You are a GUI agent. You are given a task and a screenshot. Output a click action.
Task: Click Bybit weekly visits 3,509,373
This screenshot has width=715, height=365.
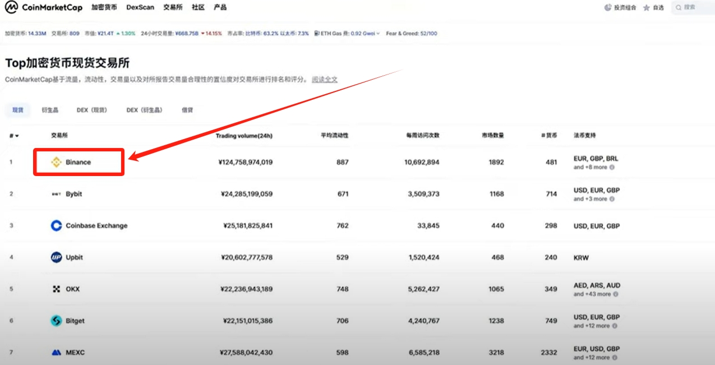[423, 194]
